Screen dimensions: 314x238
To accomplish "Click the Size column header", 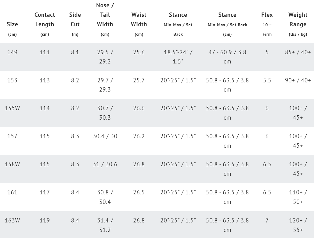I will [x=12, y=24].
